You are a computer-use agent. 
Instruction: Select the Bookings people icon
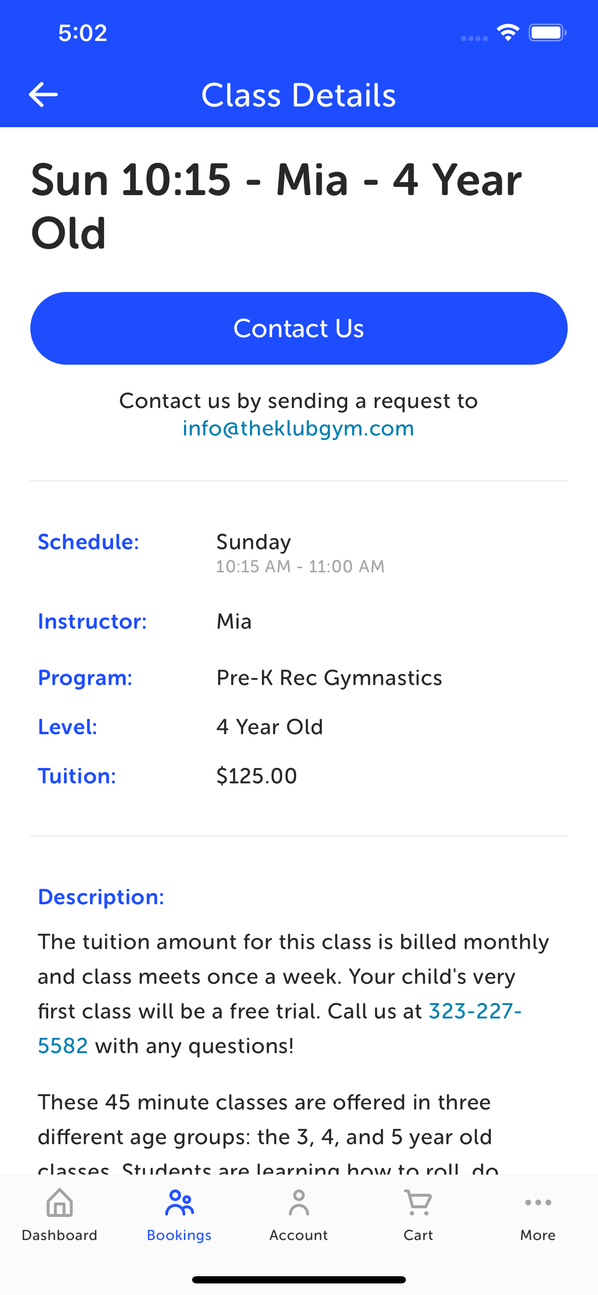[180, 1202]
